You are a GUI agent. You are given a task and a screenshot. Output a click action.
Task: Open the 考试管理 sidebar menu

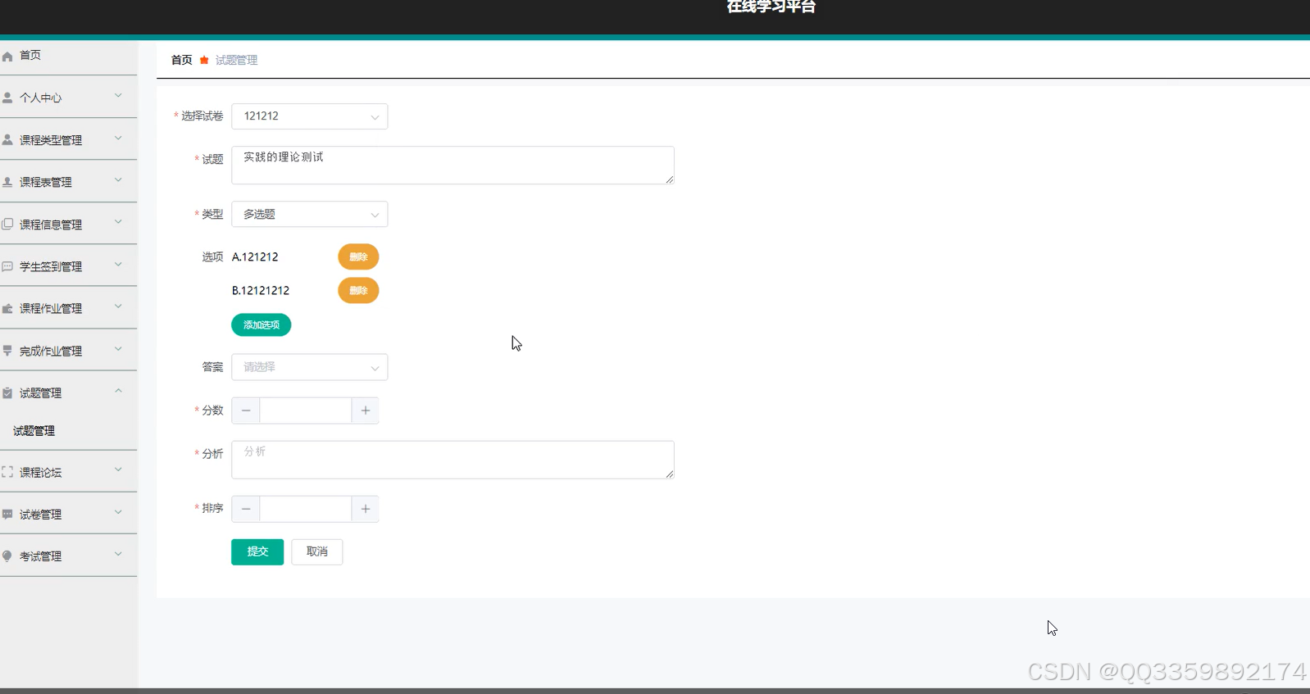pos(68,556)
